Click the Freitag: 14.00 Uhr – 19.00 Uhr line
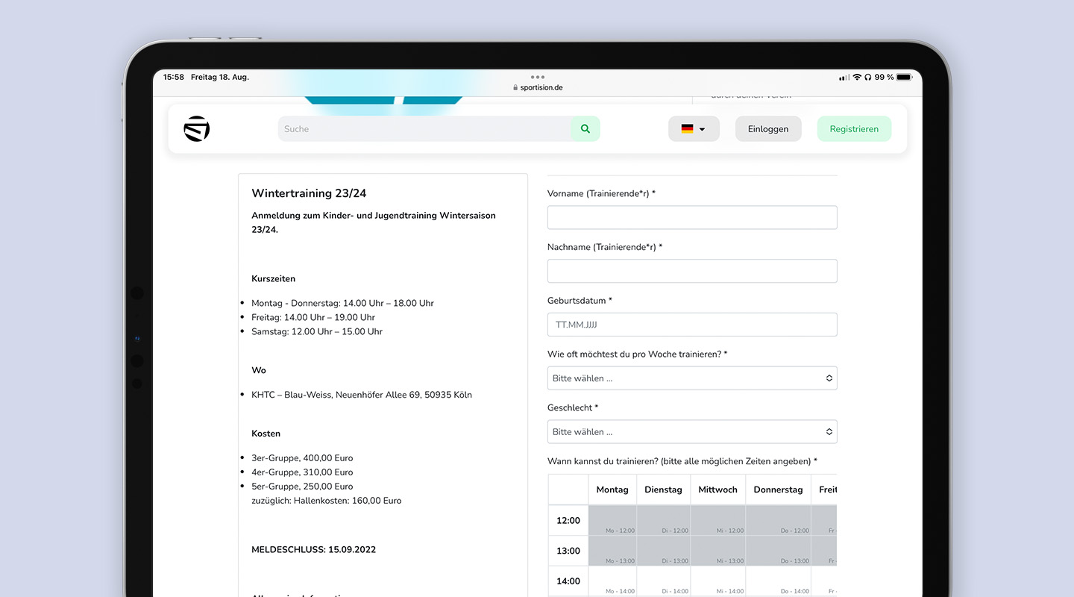 tap(313, 317)
